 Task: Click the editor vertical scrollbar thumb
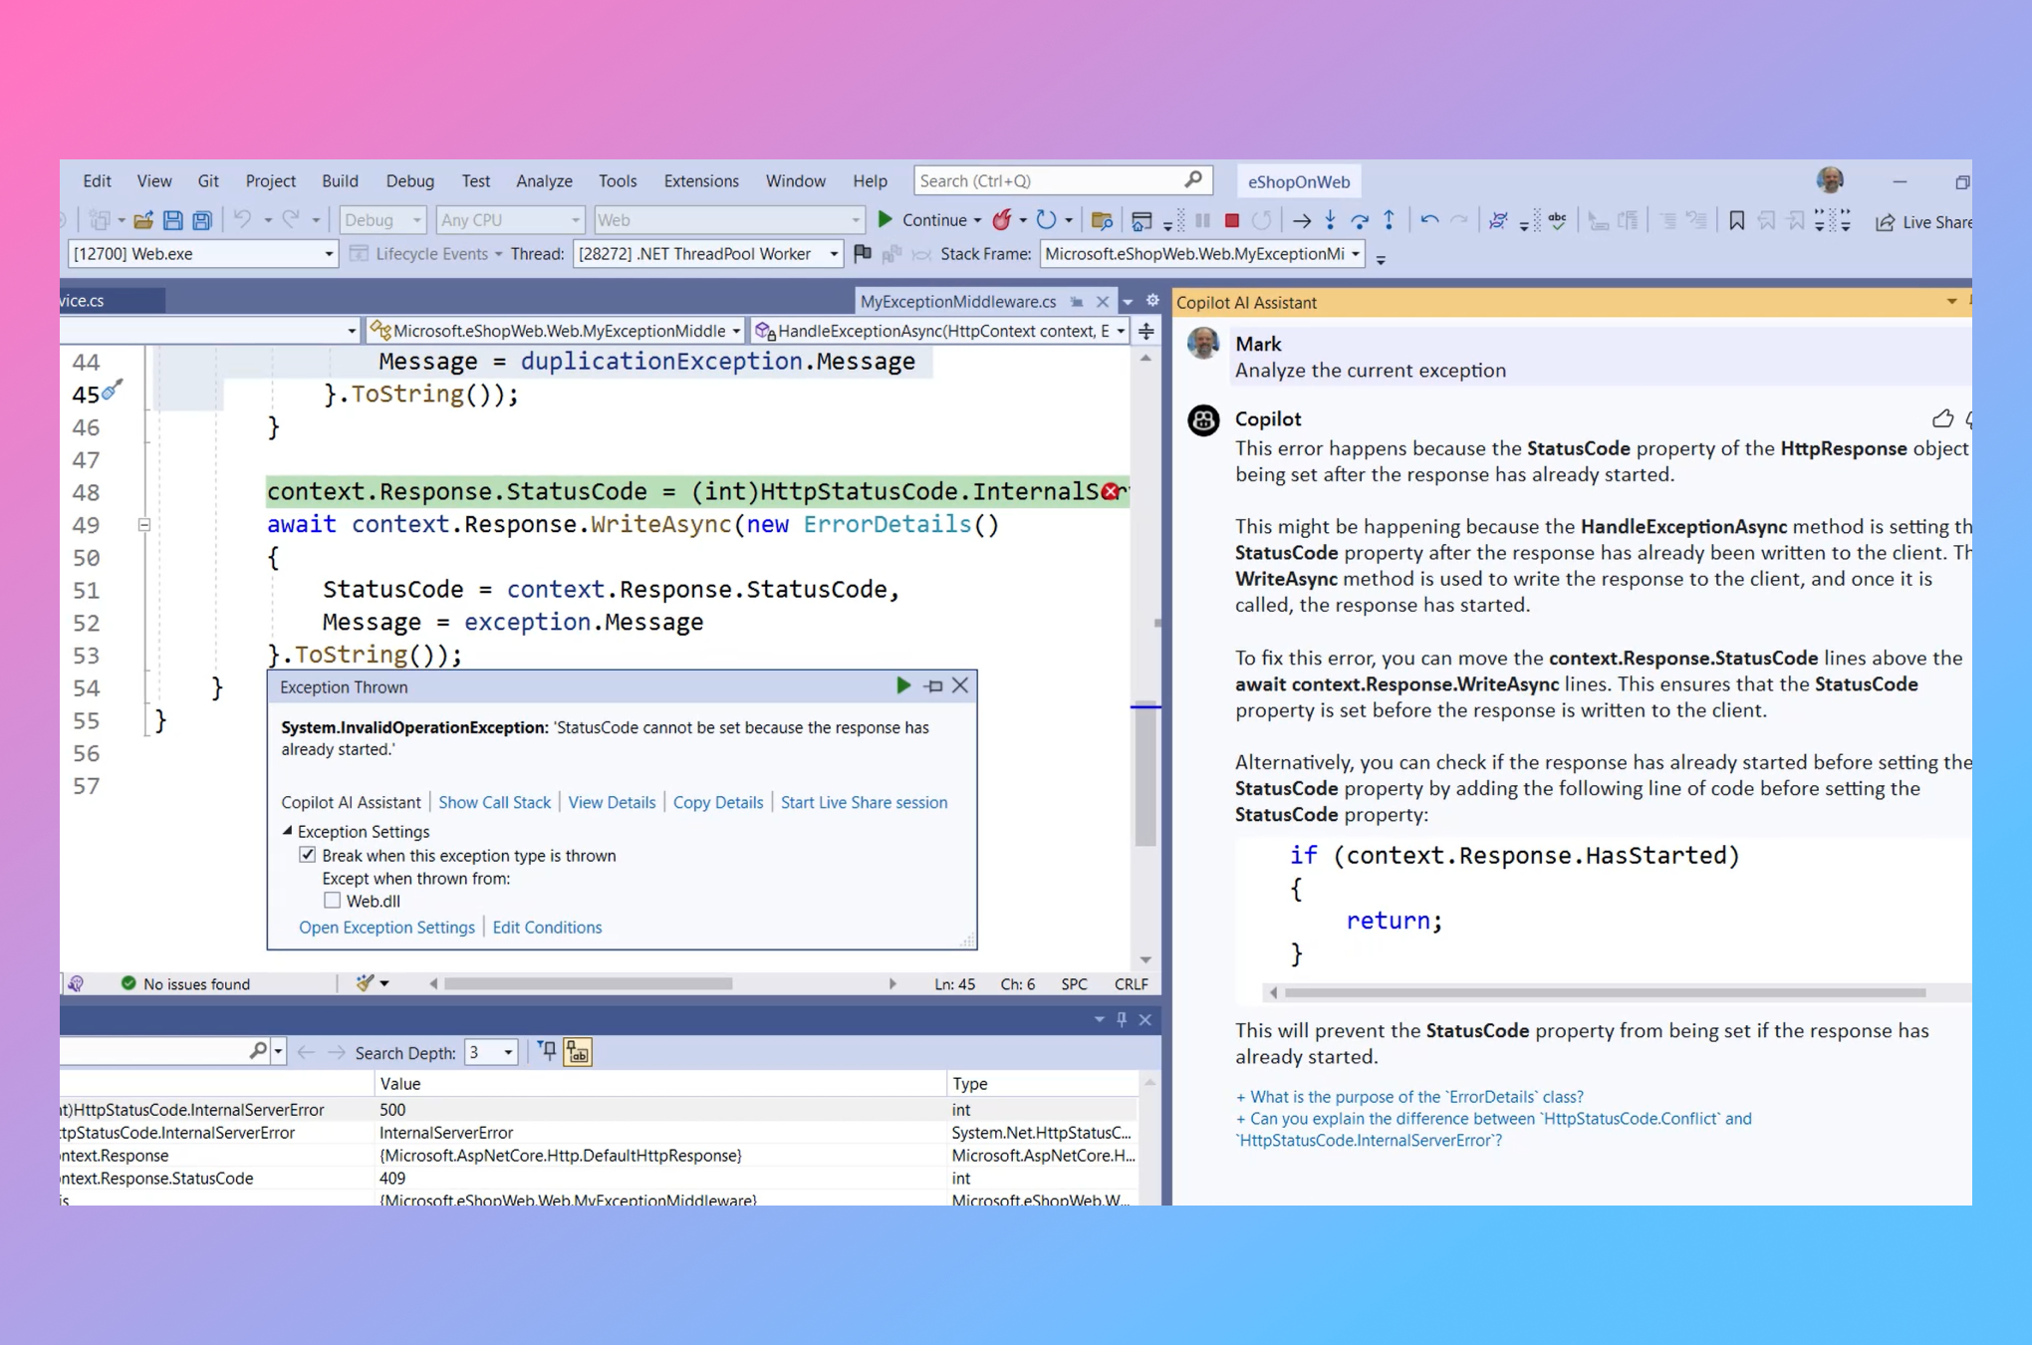click(1145, 775)
